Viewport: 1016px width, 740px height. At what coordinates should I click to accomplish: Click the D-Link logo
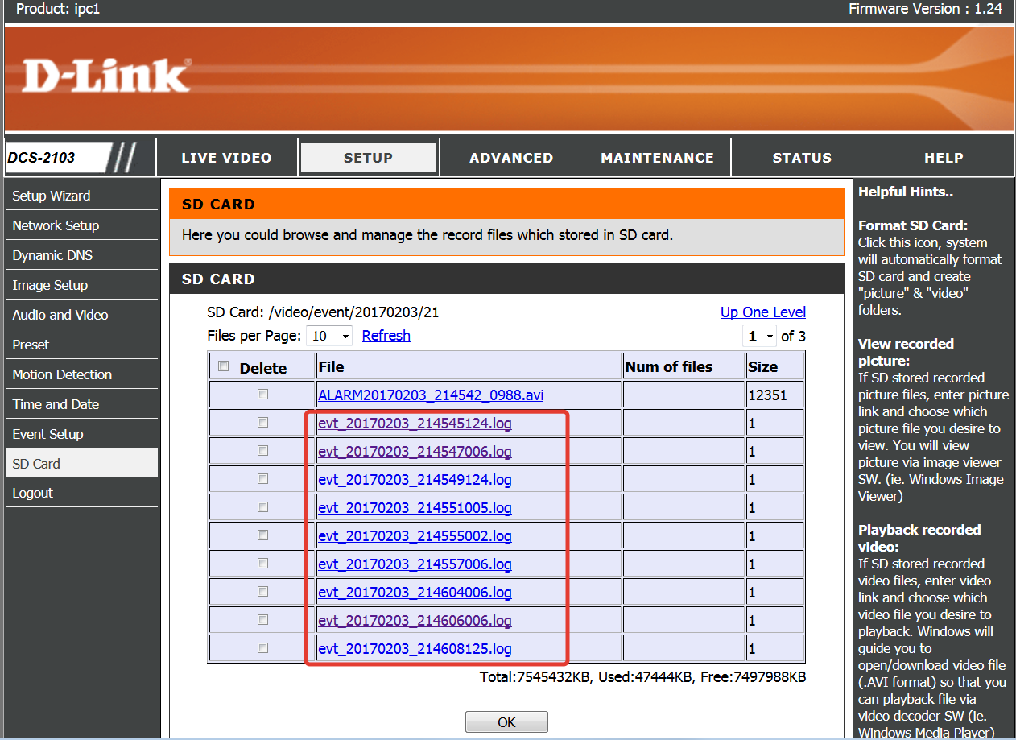click(106, 76)
